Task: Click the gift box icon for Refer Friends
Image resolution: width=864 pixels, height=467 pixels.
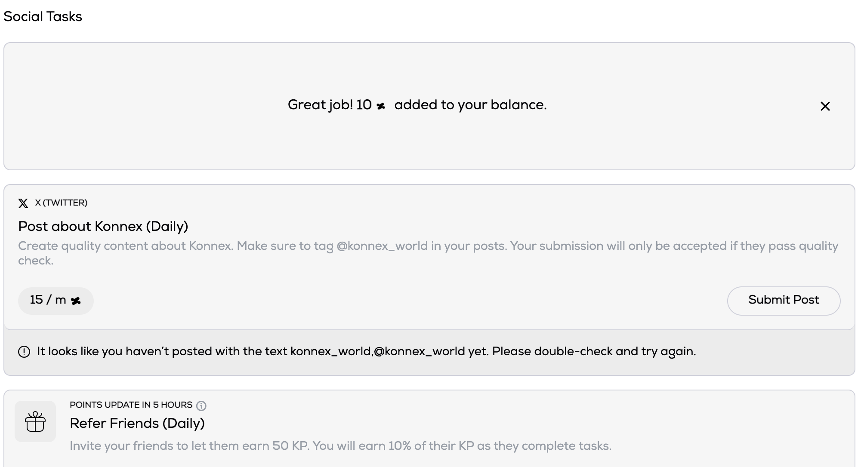Action: pos(35,421)
